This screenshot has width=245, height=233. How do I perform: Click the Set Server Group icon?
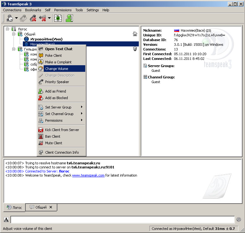[41, 107]
